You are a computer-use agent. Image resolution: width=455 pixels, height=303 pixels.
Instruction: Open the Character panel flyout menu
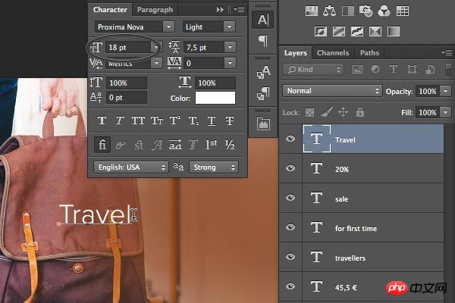[239, 10]
